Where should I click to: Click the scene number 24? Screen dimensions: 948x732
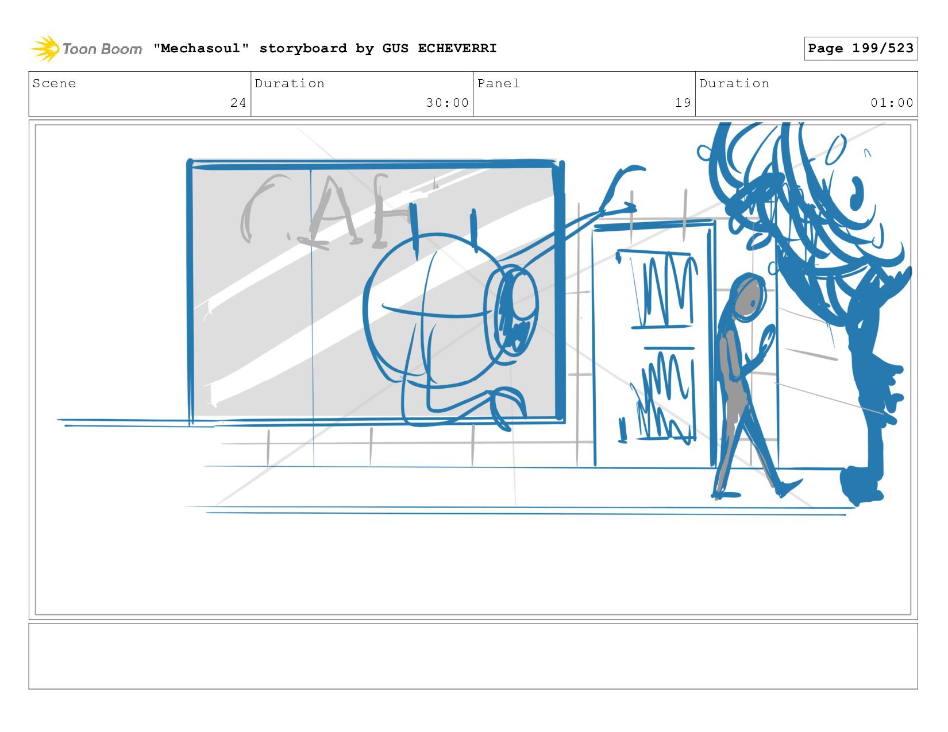click(238, 103)
